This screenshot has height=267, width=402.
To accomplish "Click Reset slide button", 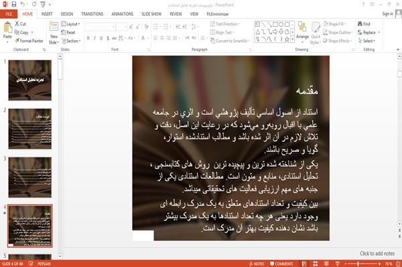I will (x=68, y=32).
